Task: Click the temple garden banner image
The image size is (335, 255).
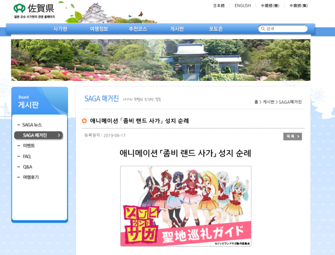Action: tap(161, 60)
